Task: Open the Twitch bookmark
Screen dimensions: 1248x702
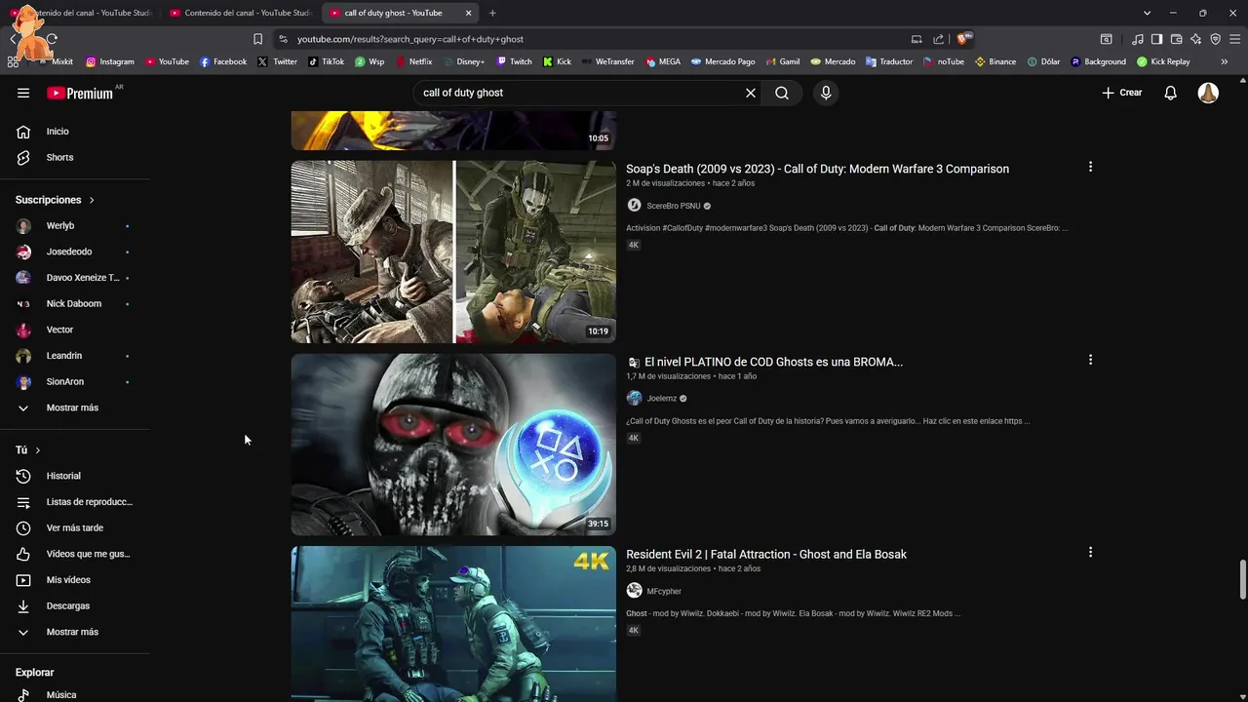Action: tap(514, 61)
